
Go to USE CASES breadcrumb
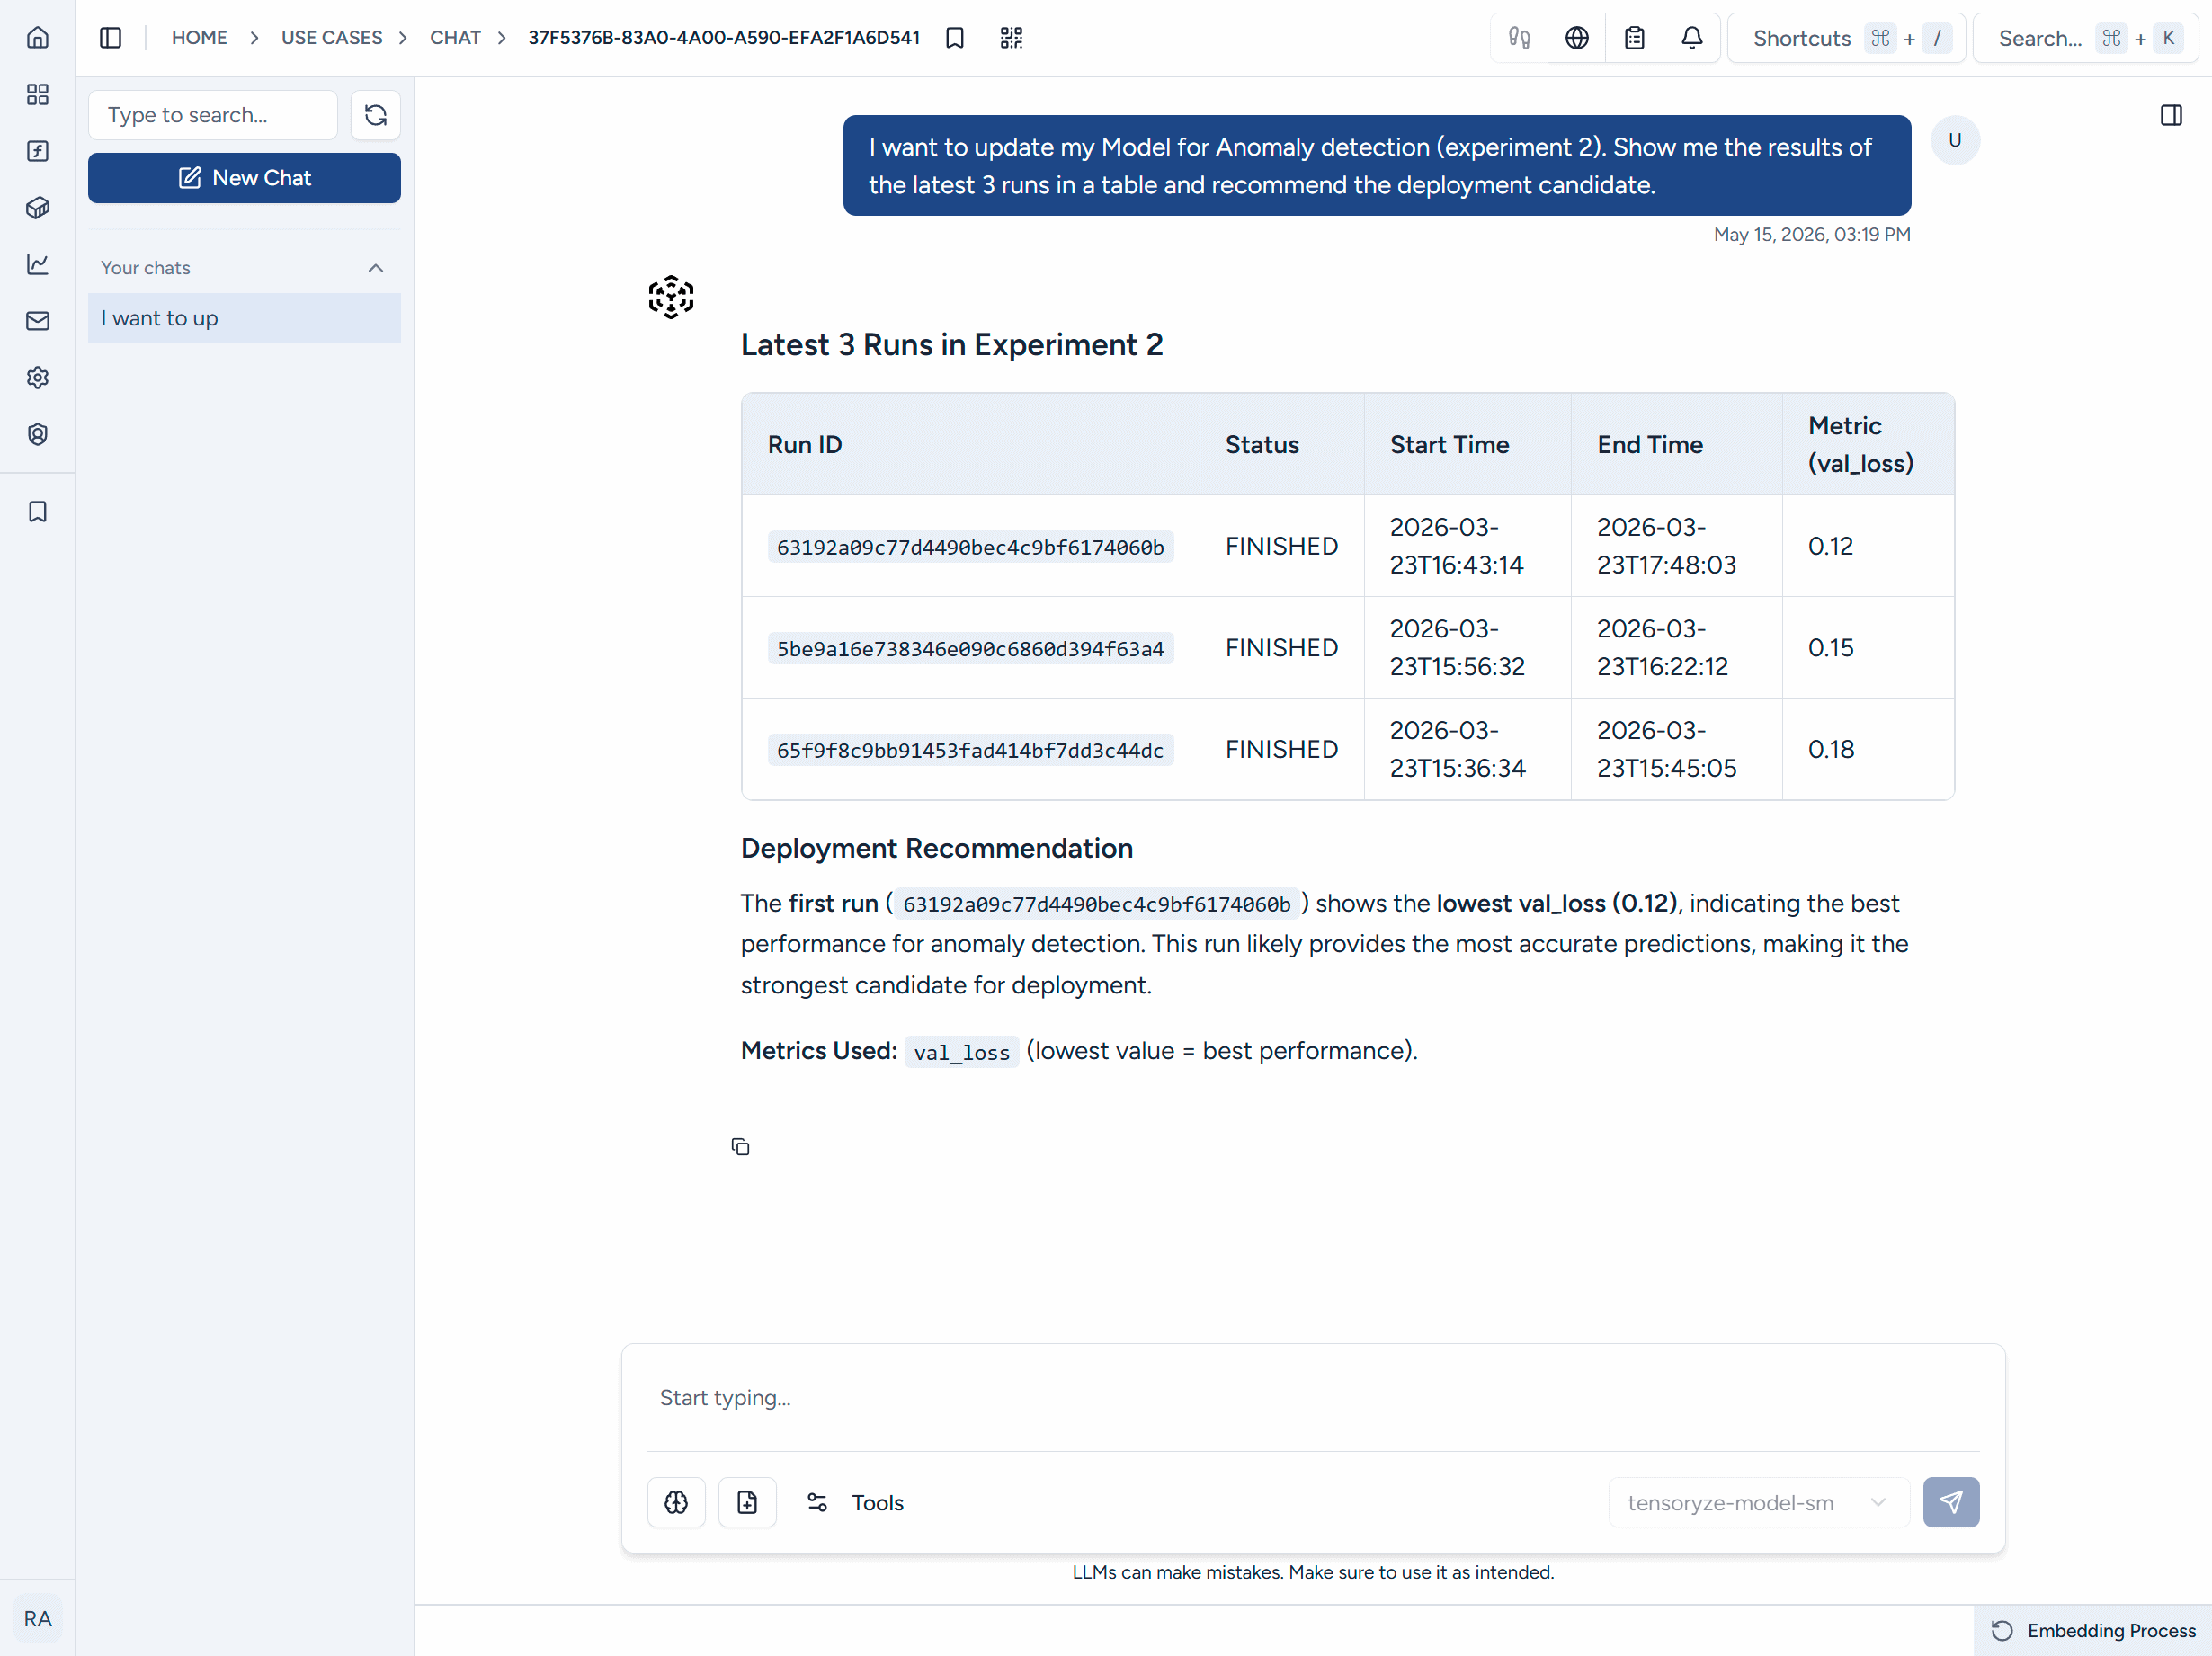click(x=331, y=38)
